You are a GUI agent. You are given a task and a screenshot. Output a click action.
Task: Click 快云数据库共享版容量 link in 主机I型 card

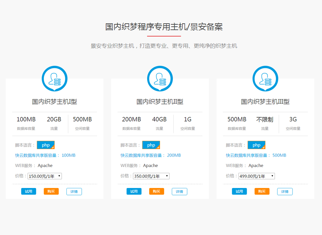(x=37, y=156)
